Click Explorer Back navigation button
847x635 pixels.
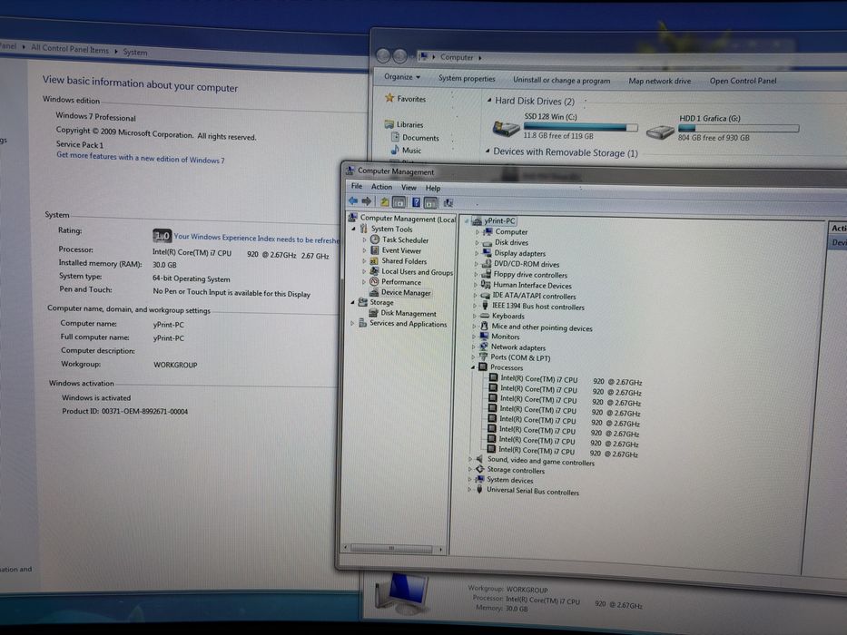click(x=383, y=55)
